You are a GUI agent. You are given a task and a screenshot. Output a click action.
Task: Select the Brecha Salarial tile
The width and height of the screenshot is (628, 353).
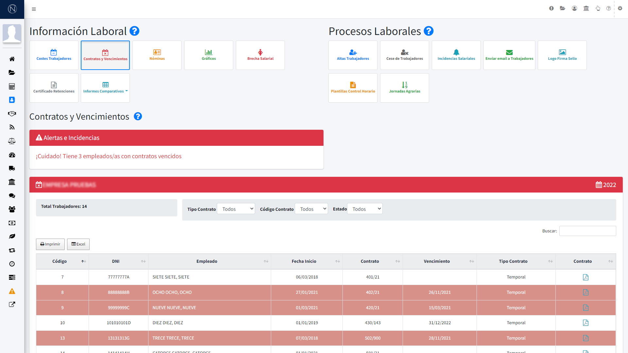pyautogui.click(x=260, y=55)
